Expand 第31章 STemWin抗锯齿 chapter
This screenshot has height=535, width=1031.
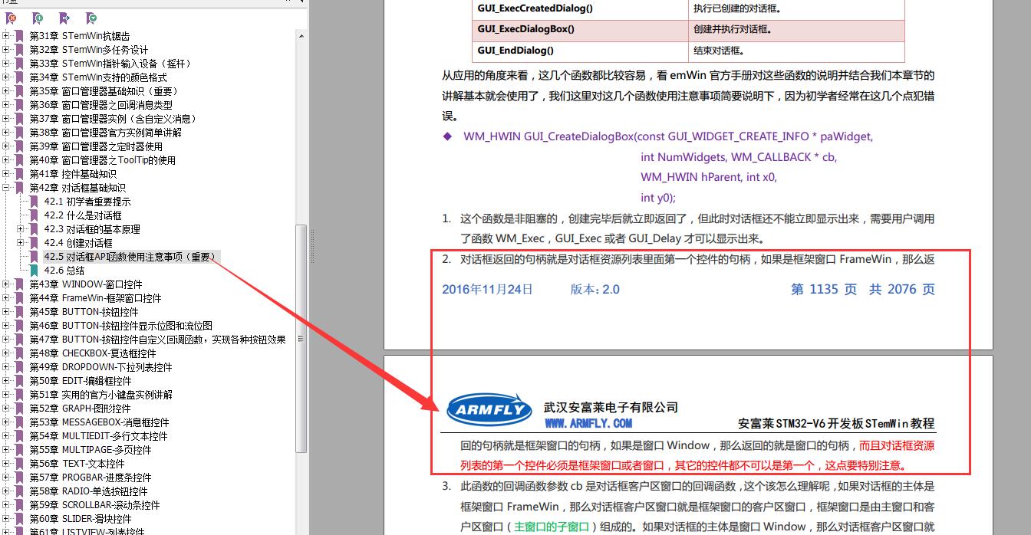tap(6, 36)
